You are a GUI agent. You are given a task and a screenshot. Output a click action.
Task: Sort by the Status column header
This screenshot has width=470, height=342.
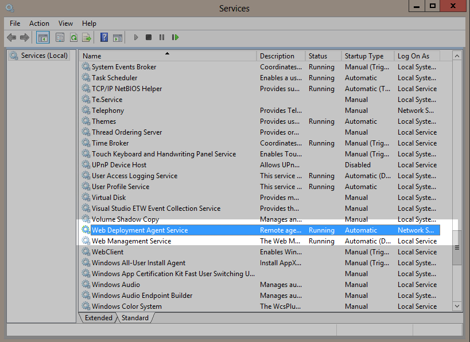(x=324, y=56)
